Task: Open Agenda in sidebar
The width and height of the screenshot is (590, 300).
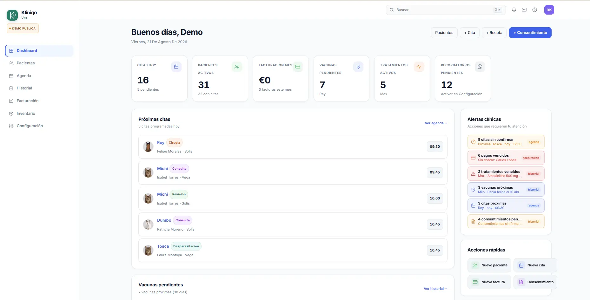Action: coord(39,76)
